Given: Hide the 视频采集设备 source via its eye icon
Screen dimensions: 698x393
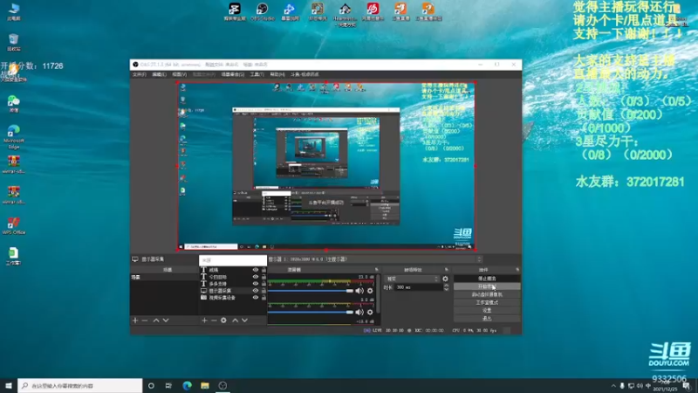Looking at the screenshot, I should point(256,297).
